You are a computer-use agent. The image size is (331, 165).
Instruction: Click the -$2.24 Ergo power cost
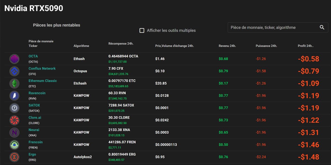click(261, 157)
